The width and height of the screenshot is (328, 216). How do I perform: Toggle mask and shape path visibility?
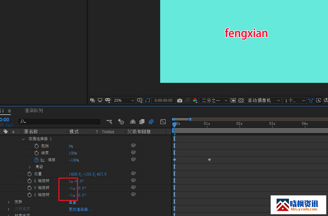148,100
